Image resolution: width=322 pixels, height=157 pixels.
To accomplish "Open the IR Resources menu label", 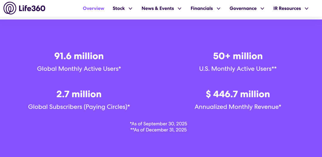I will (287, 8).
